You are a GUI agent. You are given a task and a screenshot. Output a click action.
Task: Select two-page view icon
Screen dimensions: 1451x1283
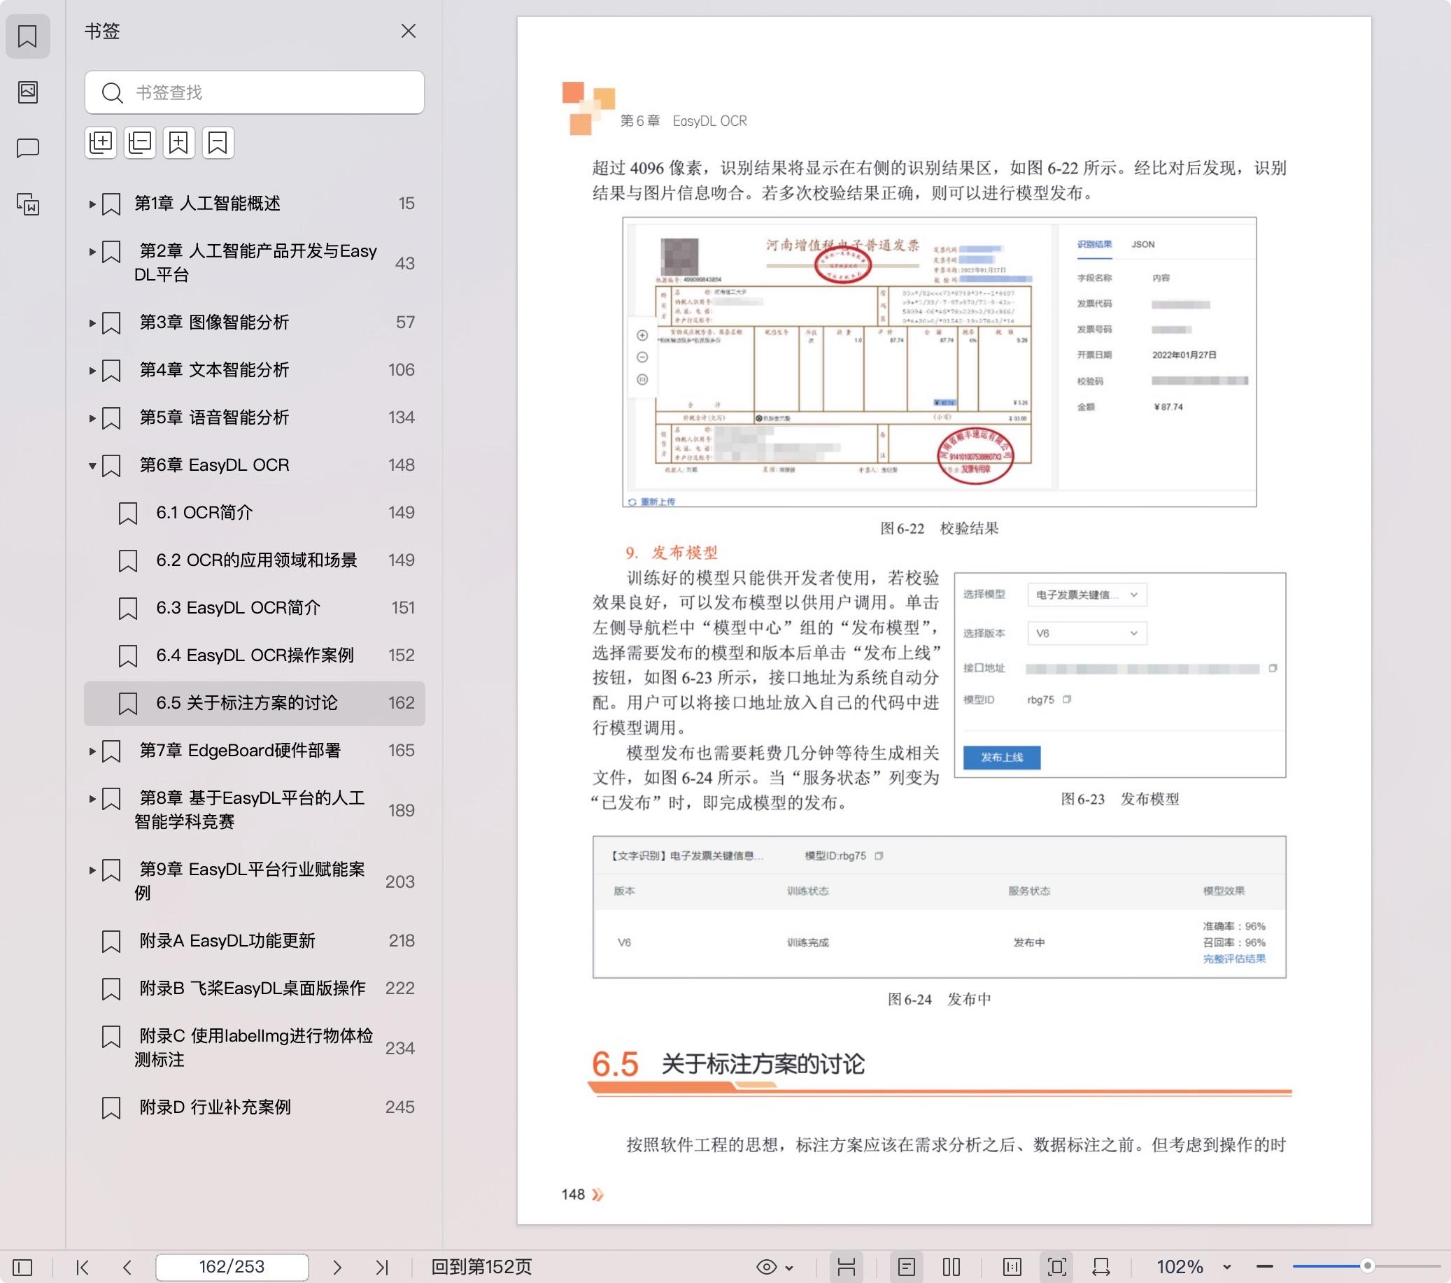(x=951, y=1267)
